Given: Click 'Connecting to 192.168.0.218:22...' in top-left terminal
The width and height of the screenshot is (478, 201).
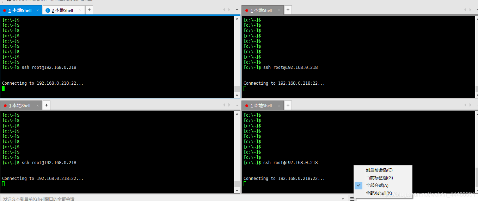Looking at the screenshot, I should click(43, 83).
